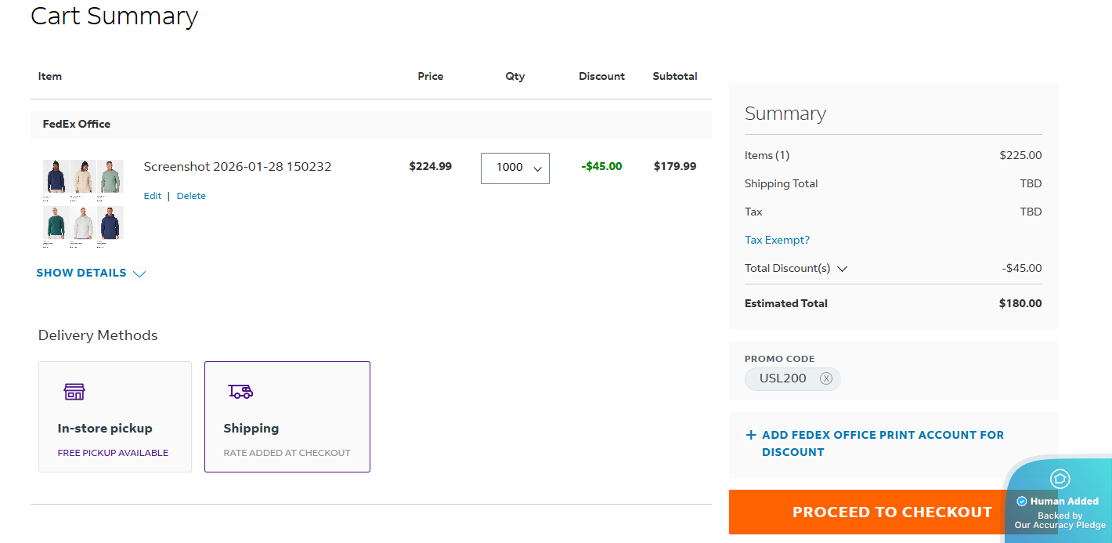Delete the Screenshot item from the cart

[191, 196]
